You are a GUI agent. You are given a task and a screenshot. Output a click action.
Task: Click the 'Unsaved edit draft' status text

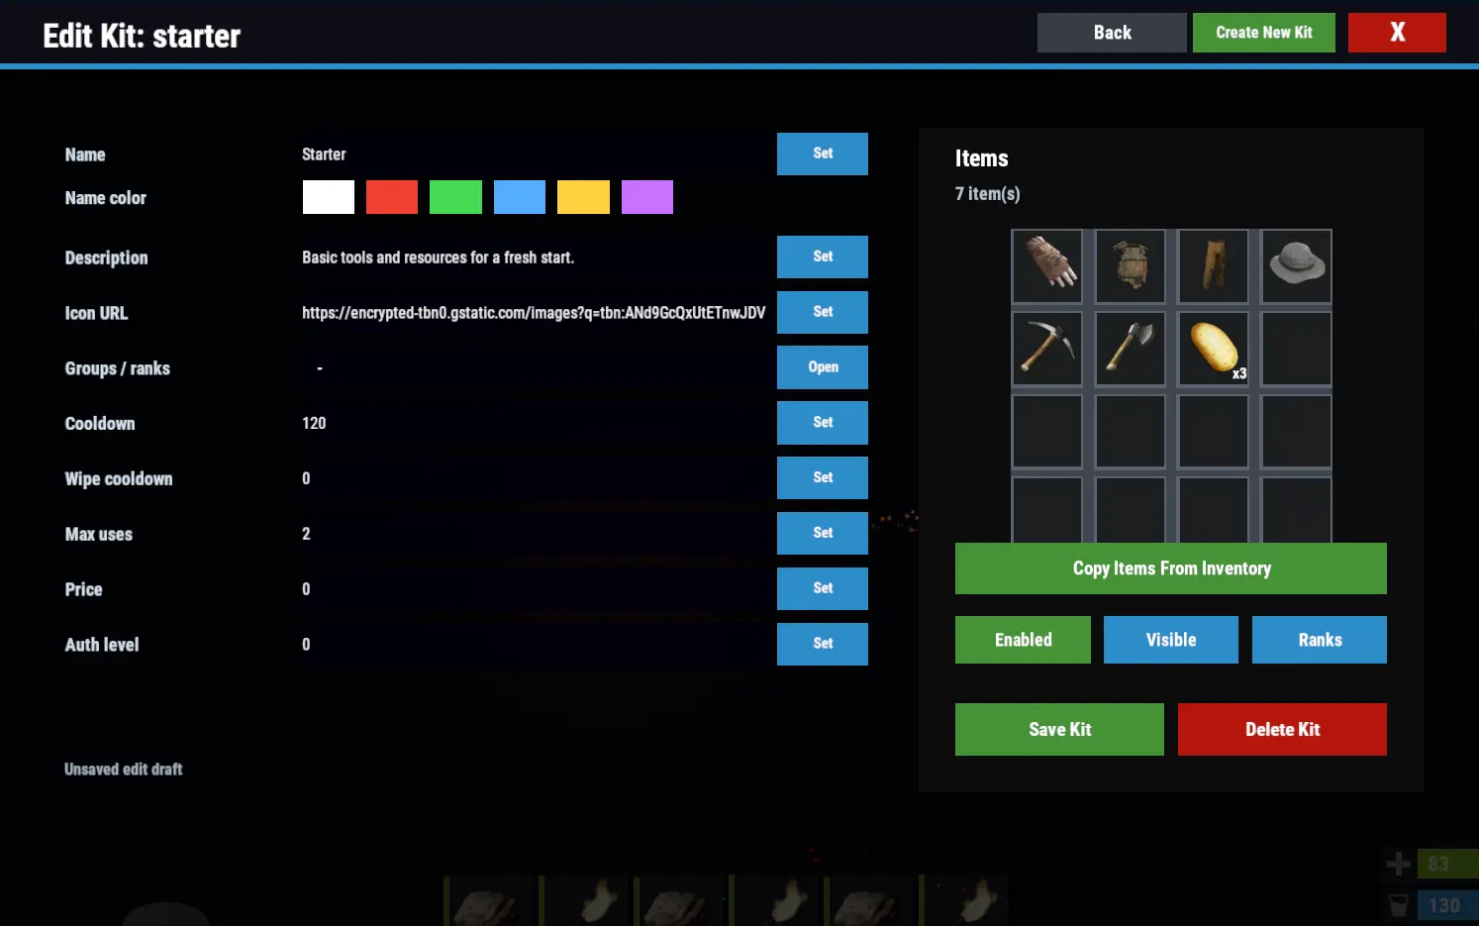[124, 770]
